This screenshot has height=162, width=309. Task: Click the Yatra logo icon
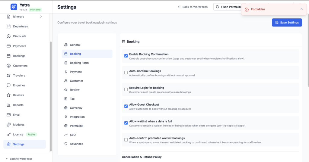14,7
